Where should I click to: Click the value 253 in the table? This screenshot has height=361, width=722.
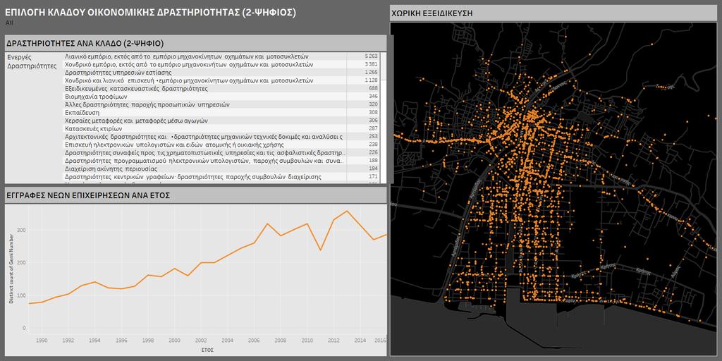click(373, 137)
